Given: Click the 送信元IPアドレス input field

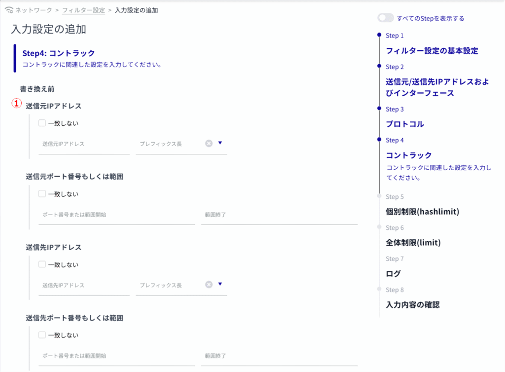Looking at the screenshot, I should [84, 144].
